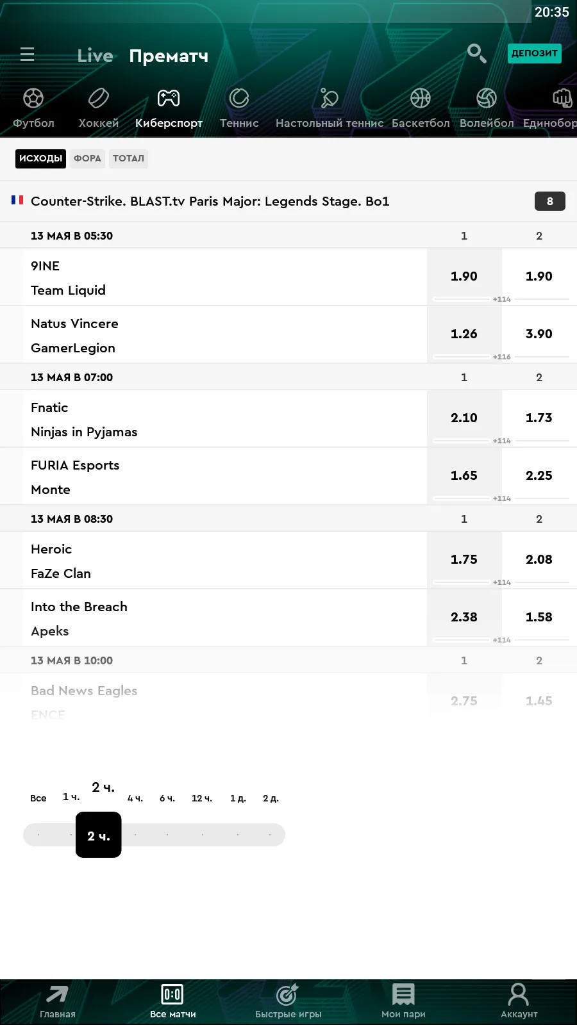The width and height of the screenshot is (577, 1025).
Task: Switch to the Live tab
Action: pyautogui.click(x=95, y=56)
